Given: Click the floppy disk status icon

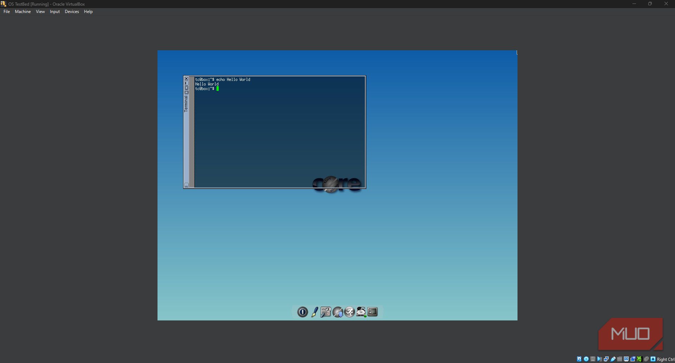Looking at the screenshot, I should pyautogui.click(x=593, y=359).
